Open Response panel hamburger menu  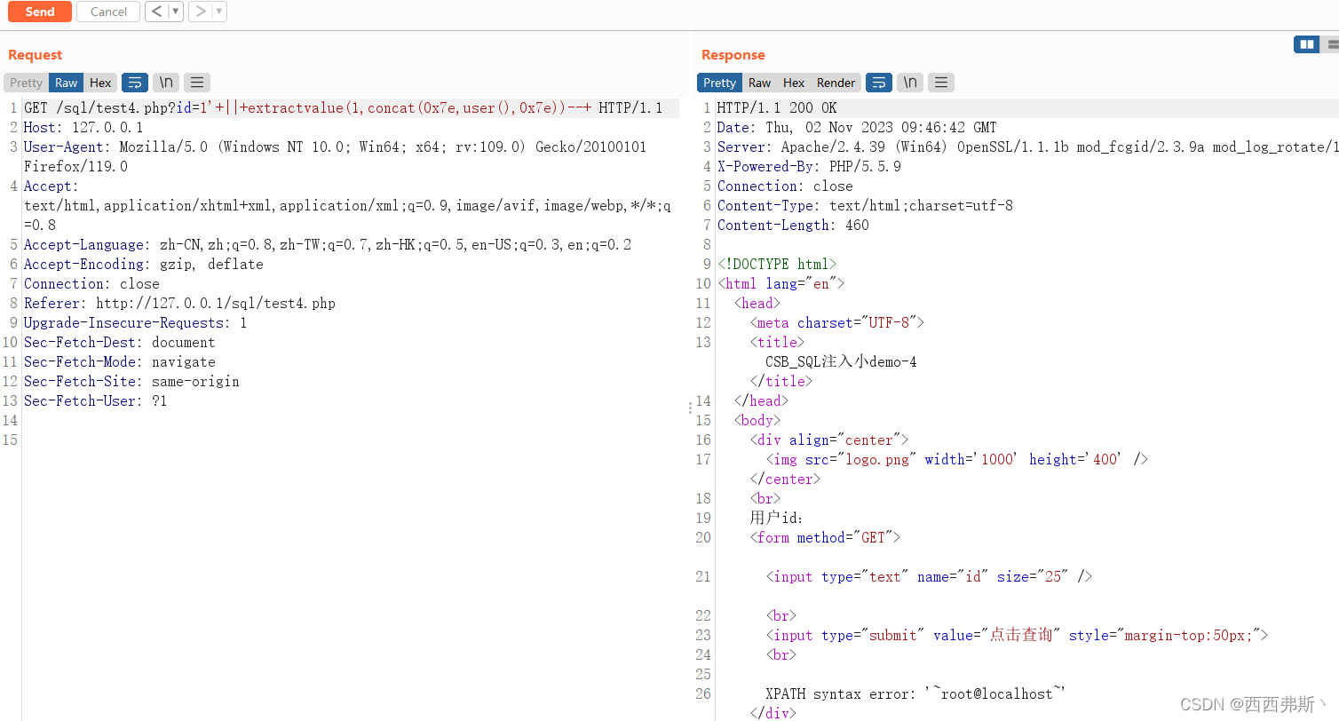pos(941,83)
